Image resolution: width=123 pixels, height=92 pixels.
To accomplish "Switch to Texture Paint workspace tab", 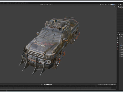I will (7, 3).
